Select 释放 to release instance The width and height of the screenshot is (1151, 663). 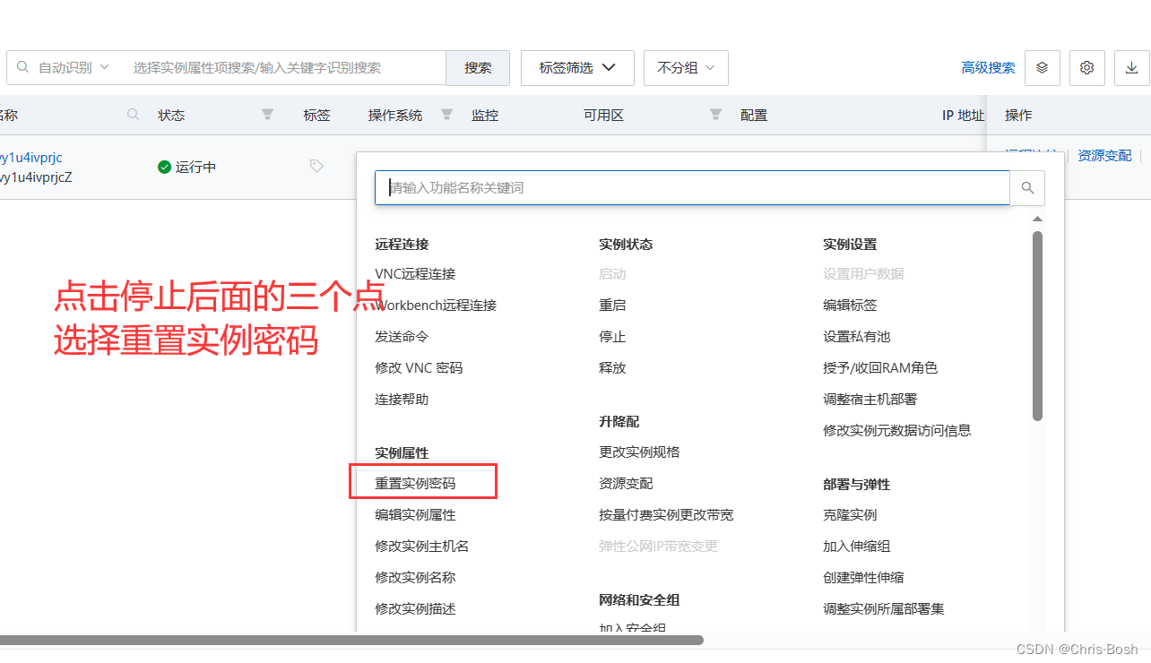click(612, 368)
